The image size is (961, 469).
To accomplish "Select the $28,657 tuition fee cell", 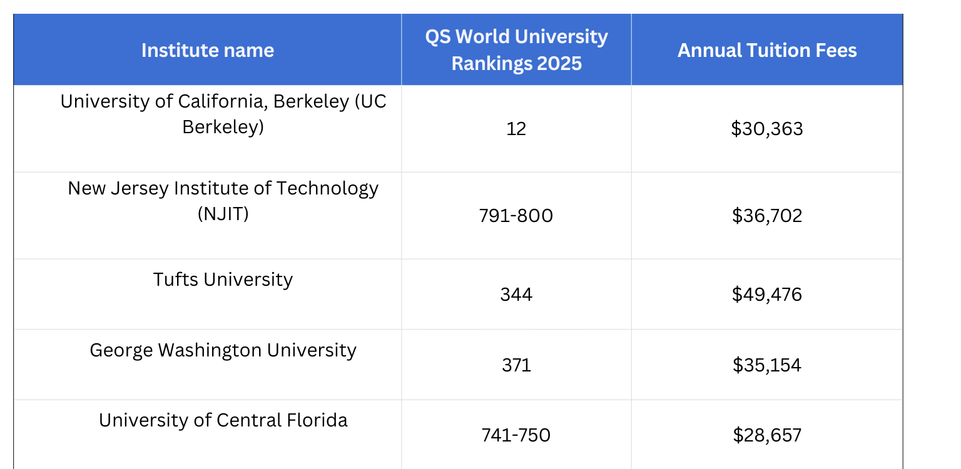I will [767, 435].
